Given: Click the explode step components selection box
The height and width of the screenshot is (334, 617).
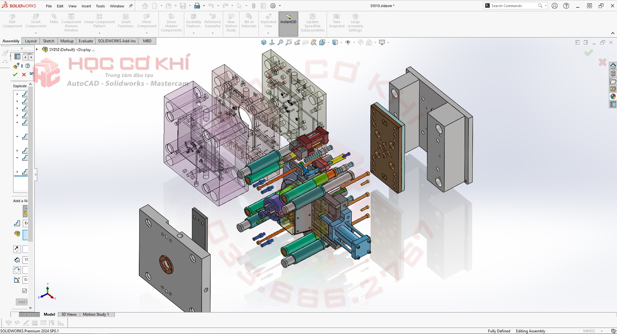Looking at the screenshot, I should tap(25, 235).
